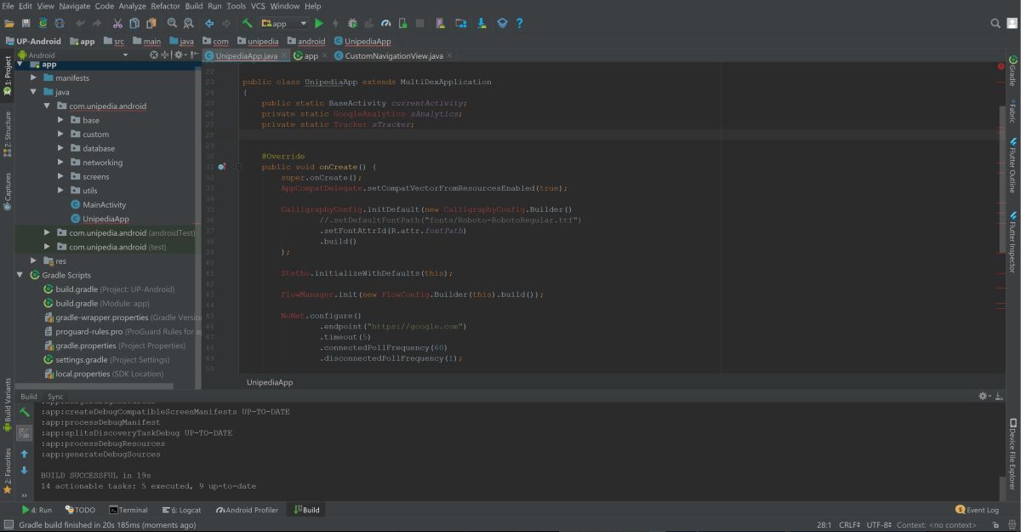Viewport: 1021px width, 532px height.
Task: Profile the app with the profiler icon
Action: tap(386, 23)
